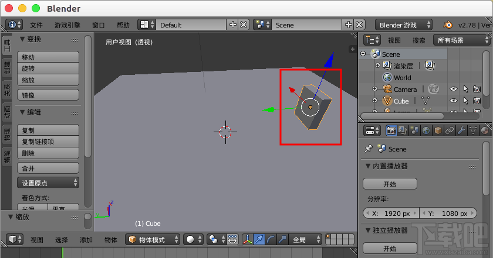Image resolution: width=493 pixels, height=258 pixels.
Task: Toggle Camera selectability cursor icon
Action: [465, 89]
